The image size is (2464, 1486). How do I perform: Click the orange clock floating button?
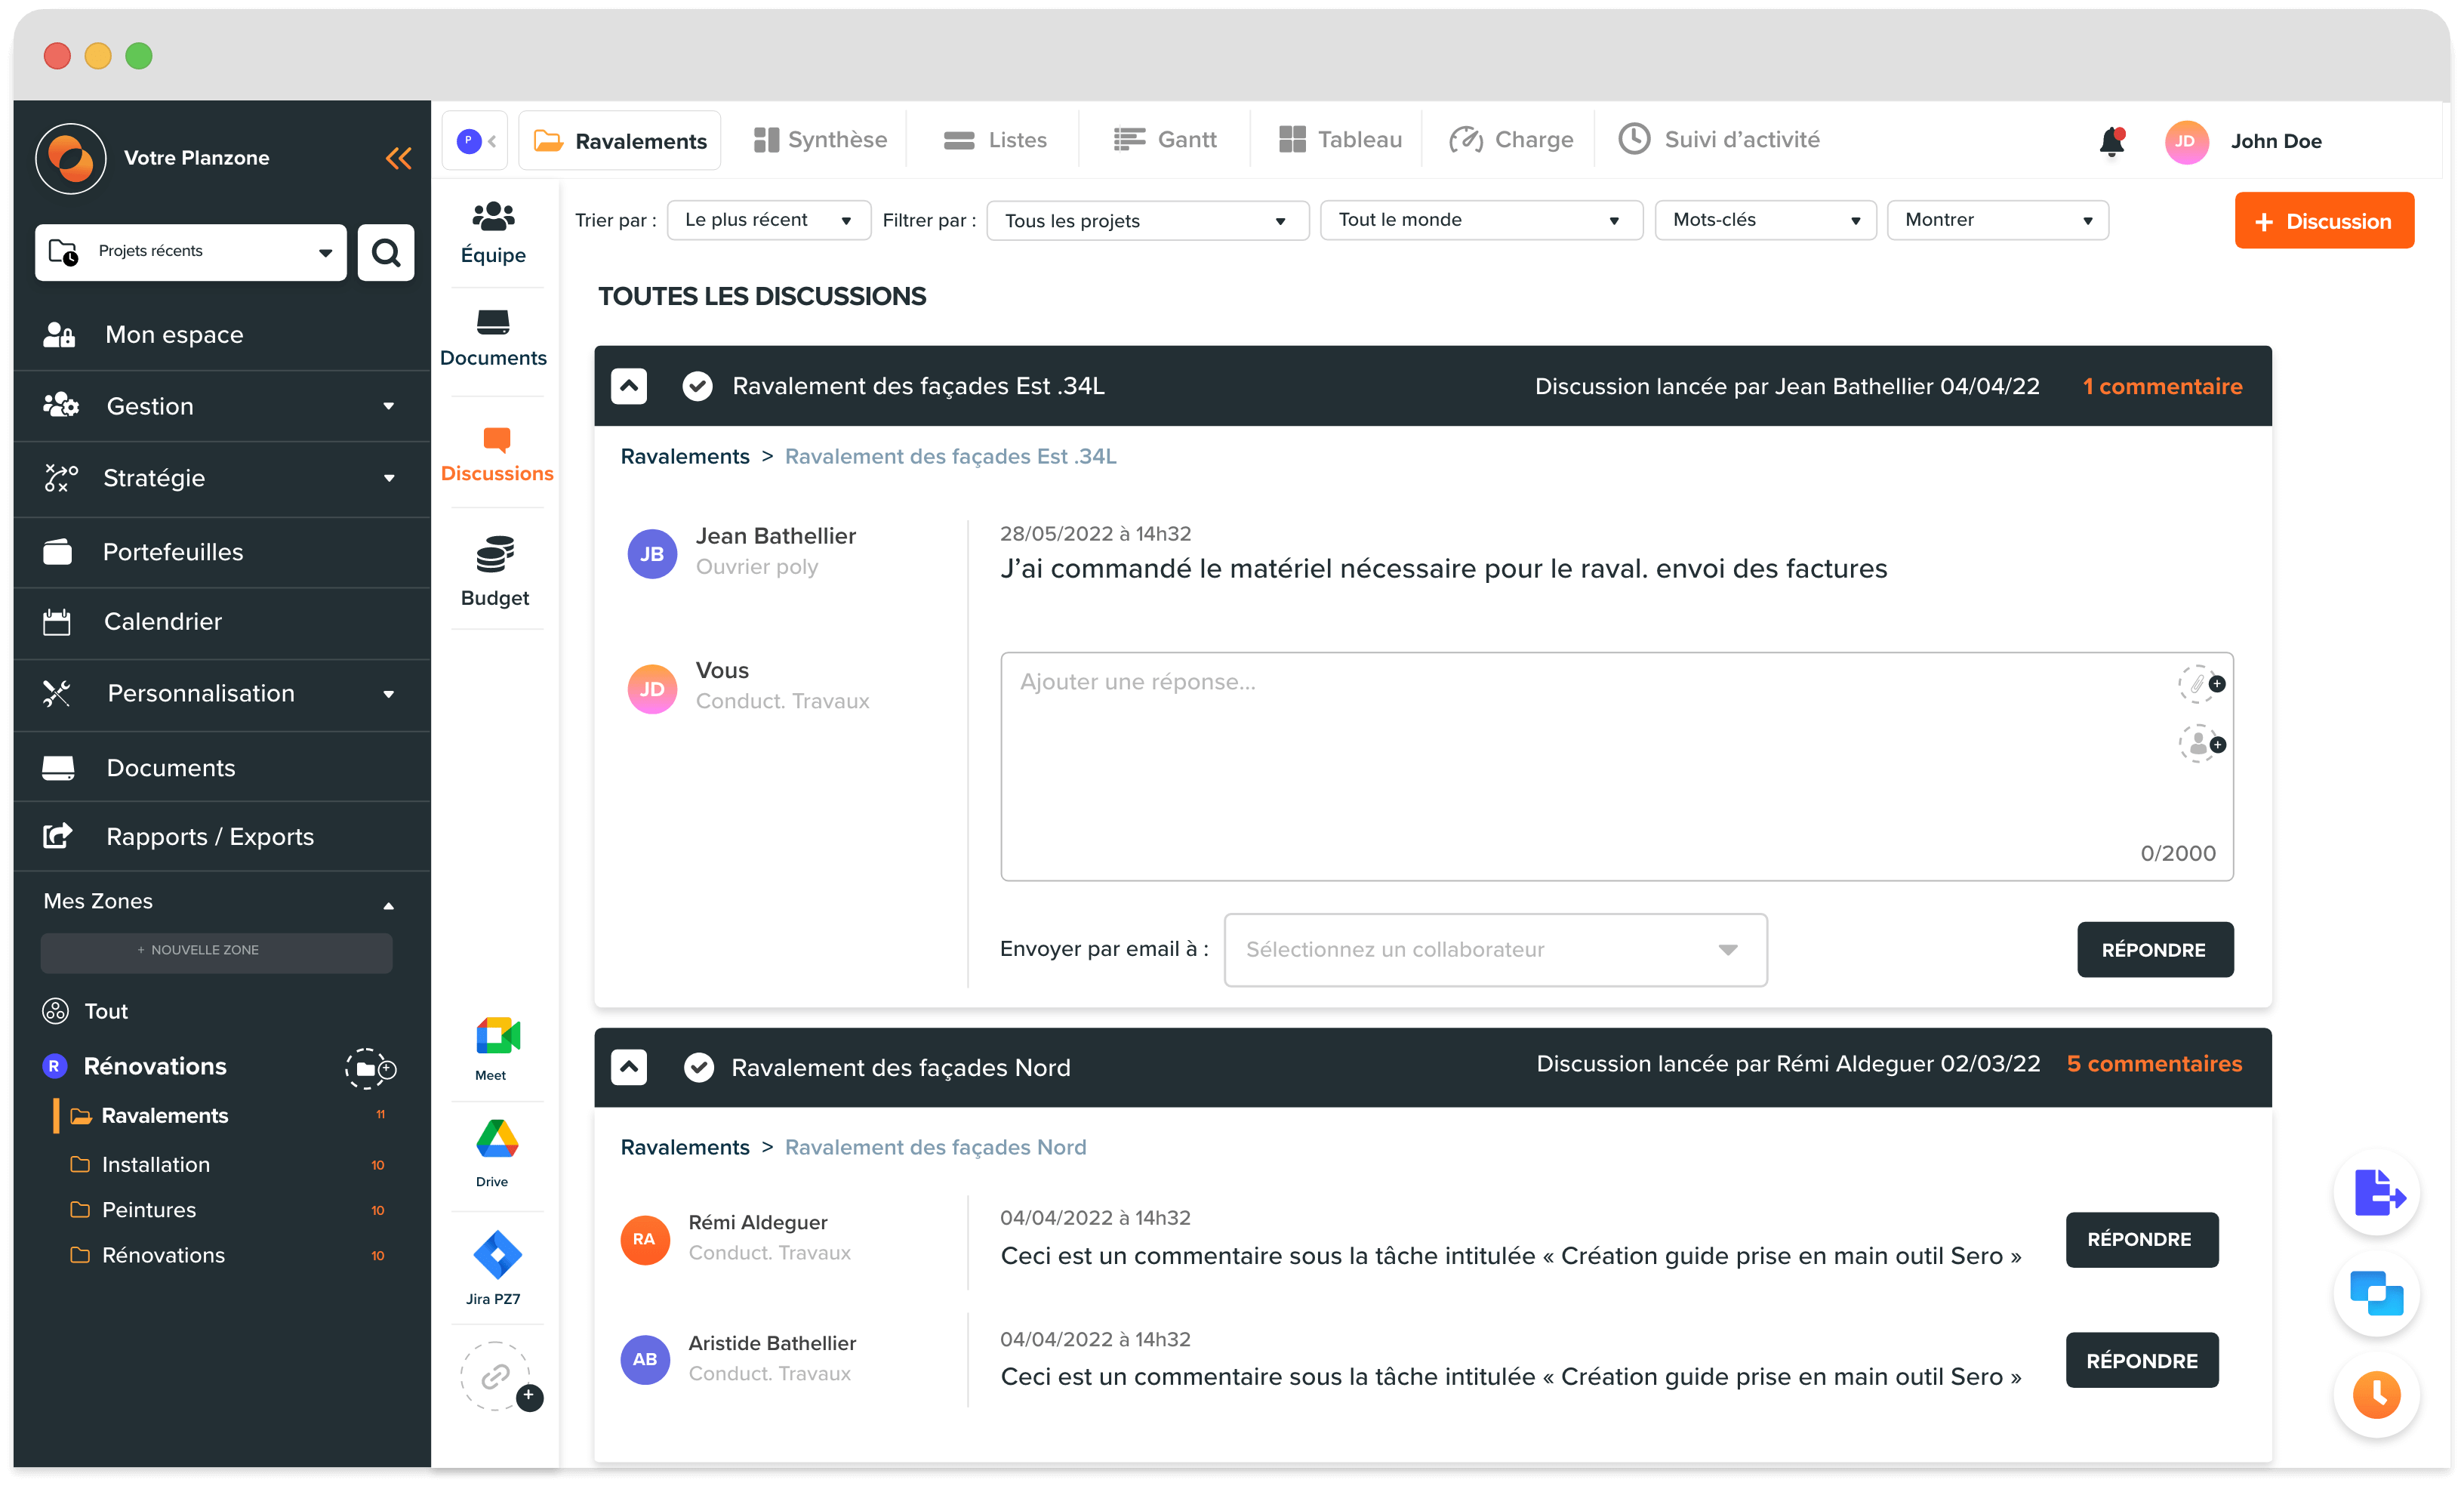pyautogui.click(x=2376, y=1394)
